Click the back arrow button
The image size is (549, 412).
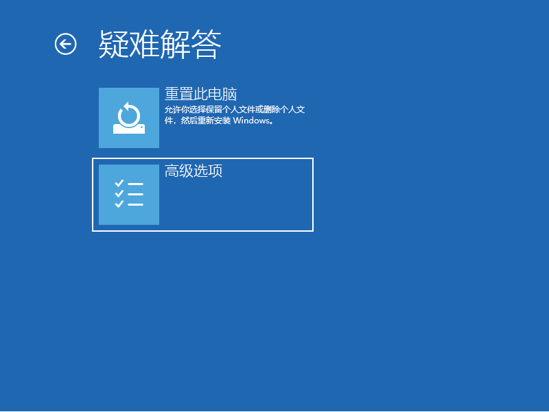[x=65, y=45]
